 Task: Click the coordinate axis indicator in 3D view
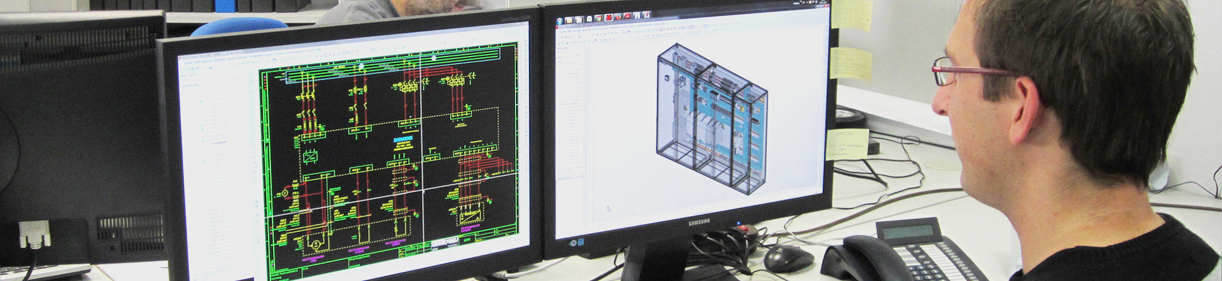609,209
